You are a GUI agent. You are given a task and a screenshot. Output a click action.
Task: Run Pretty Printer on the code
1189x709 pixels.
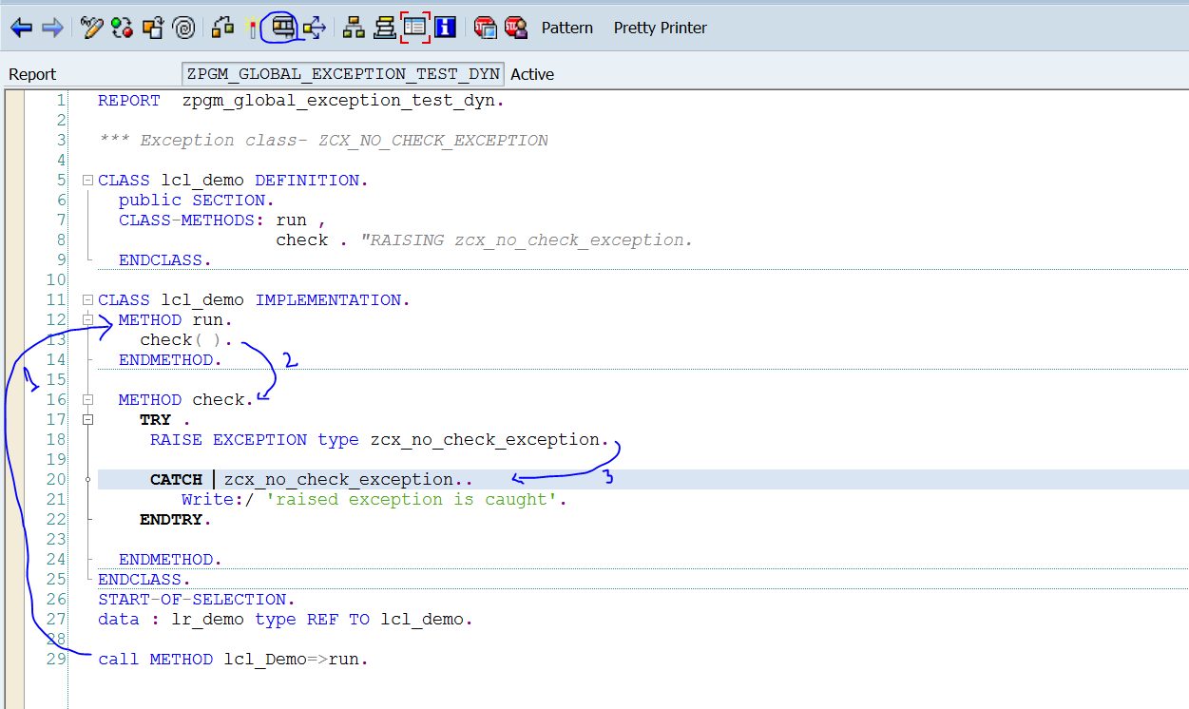point(660,28)
